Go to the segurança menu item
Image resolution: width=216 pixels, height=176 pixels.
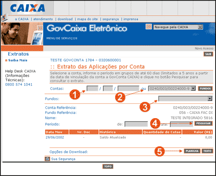110,19
